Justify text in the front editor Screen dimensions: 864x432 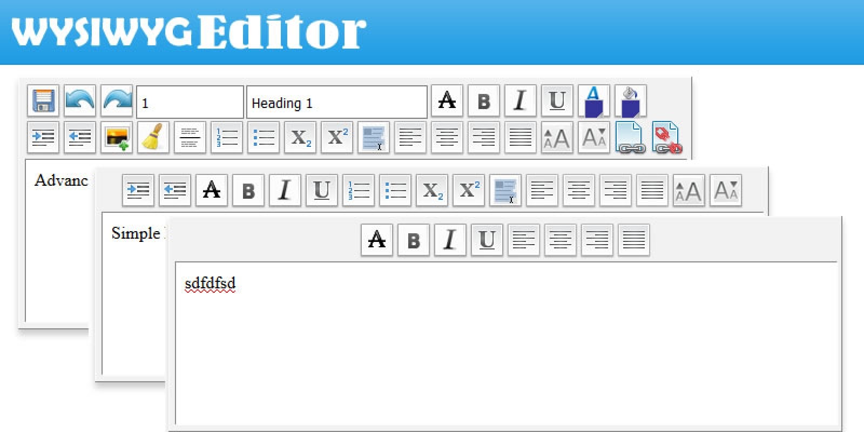[634, 240]
